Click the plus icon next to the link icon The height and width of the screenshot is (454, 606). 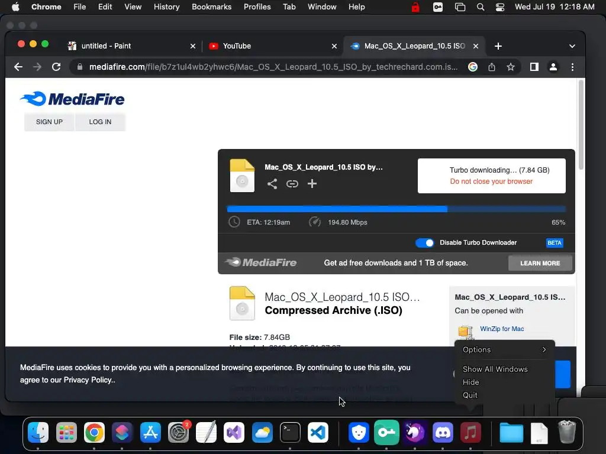coord(312,184)
